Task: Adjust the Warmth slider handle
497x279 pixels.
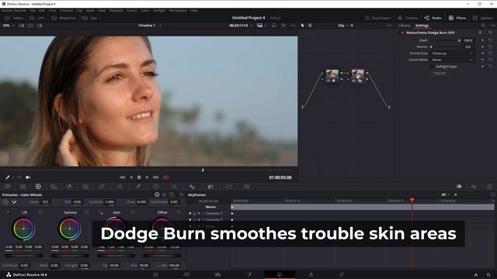Action: (x=431, y=46)
